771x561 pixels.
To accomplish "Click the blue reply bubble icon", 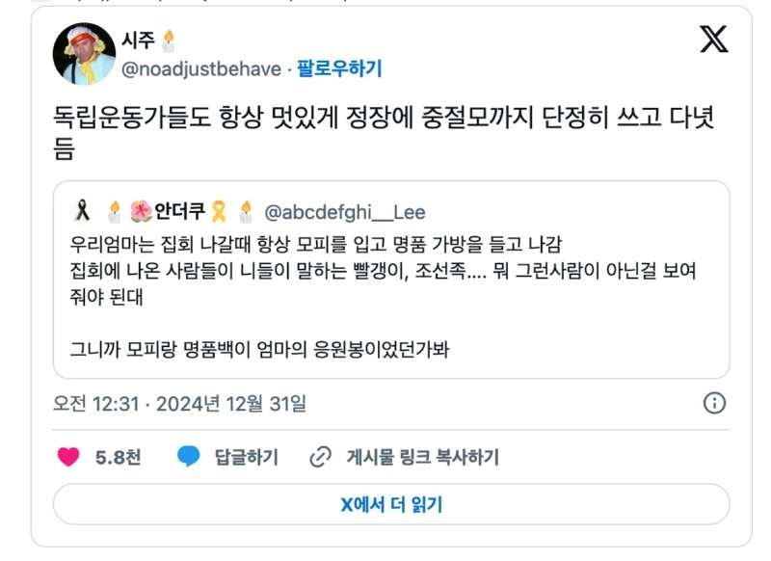I will coord(189,457).
